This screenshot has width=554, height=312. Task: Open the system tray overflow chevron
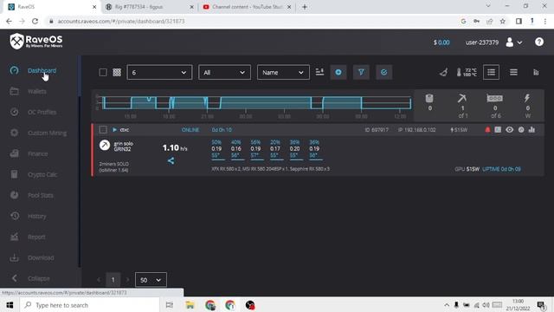[x=447, y=305]
